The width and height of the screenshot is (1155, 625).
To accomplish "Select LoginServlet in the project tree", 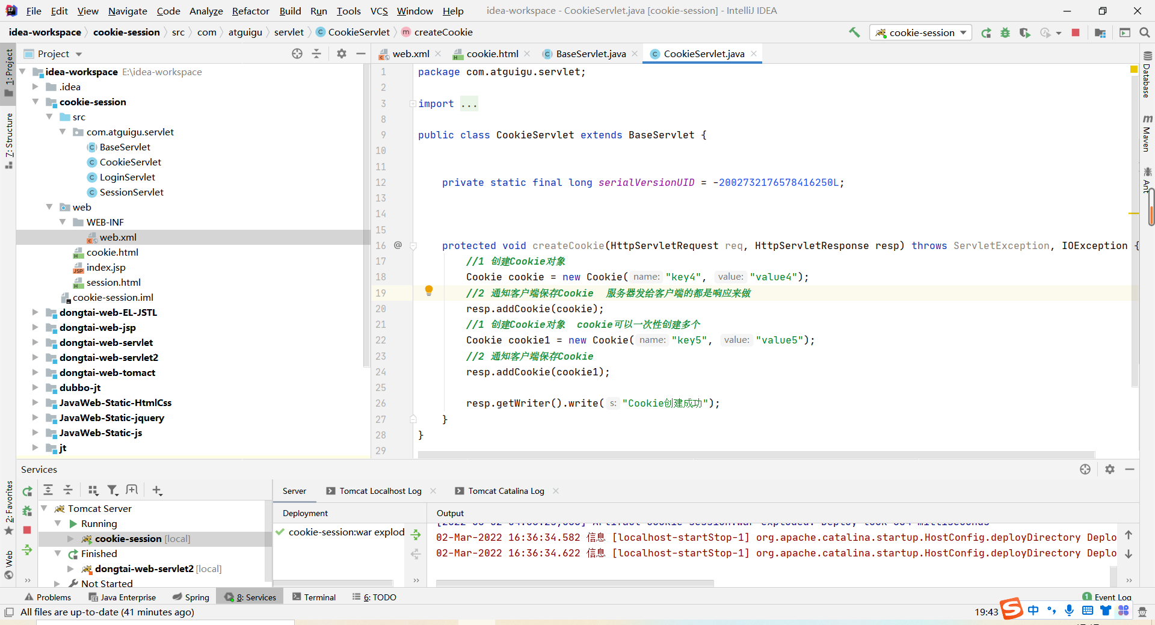I will [127, 177].
